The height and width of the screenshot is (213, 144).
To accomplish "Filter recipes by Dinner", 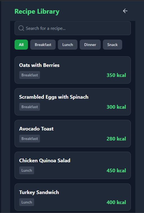I will pos(90,45).
